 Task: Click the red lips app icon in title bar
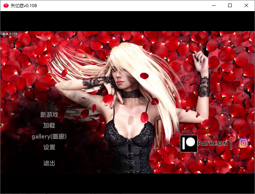pyautogui.click(x=6, y=6)
